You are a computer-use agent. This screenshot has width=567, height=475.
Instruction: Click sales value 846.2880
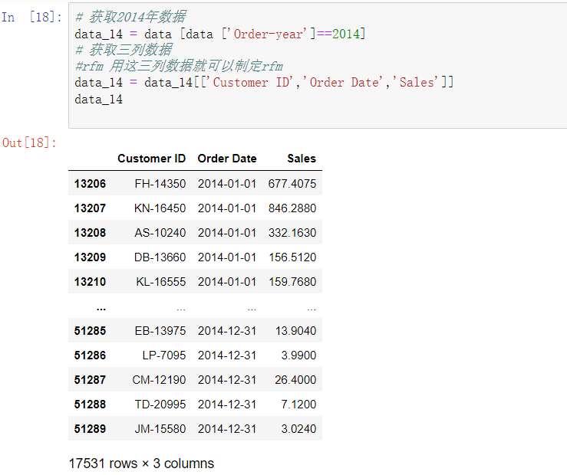(292, 208)
